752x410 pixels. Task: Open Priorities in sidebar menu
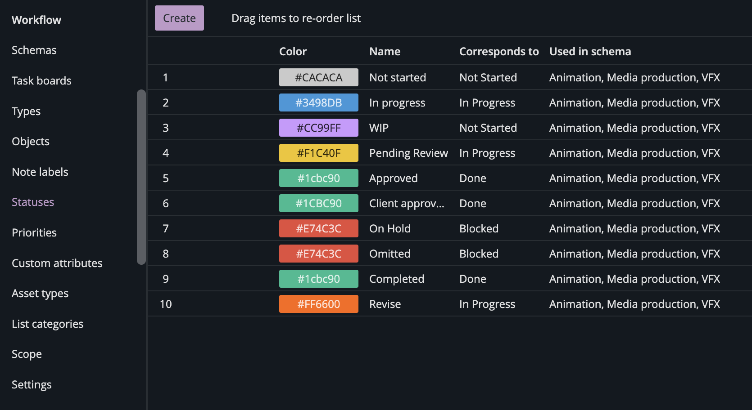click(x=34, y=232)
